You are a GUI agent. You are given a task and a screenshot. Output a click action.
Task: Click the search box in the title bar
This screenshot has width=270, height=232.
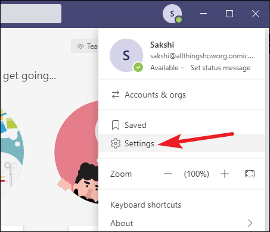pos(31,14)
